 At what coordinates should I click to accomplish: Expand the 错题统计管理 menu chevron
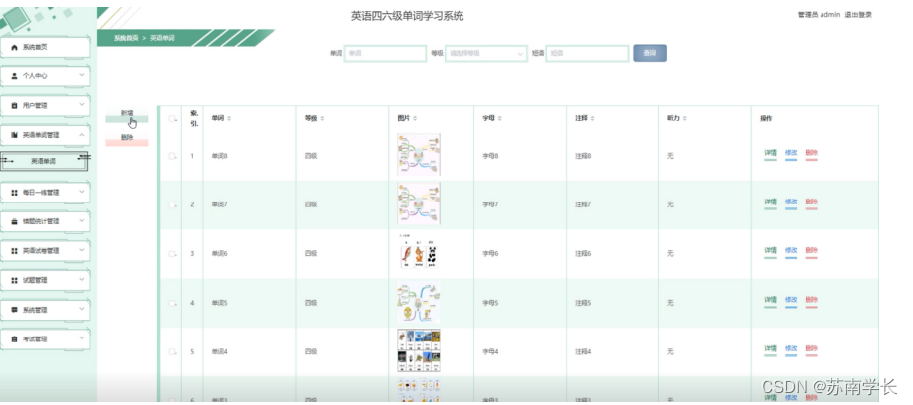point(81,220)
